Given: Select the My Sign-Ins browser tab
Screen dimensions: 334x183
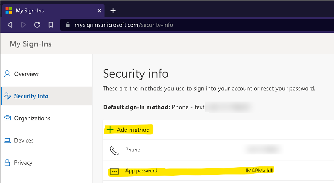Looking at the screenshot, I should 53,11.
